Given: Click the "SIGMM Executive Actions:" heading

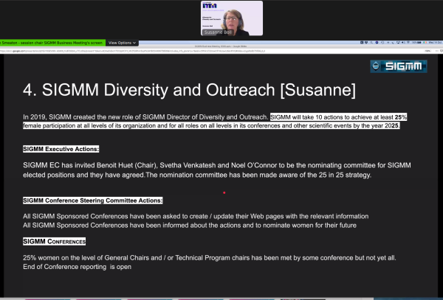Looking at the screenshot, I should (61, 149).
